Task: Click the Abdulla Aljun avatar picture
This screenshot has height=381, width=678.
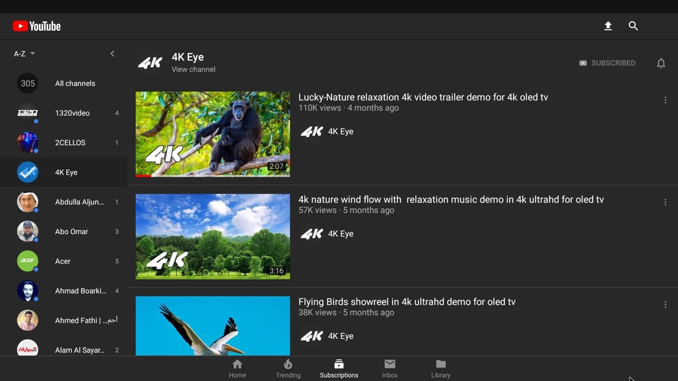Action: [28, 202]
